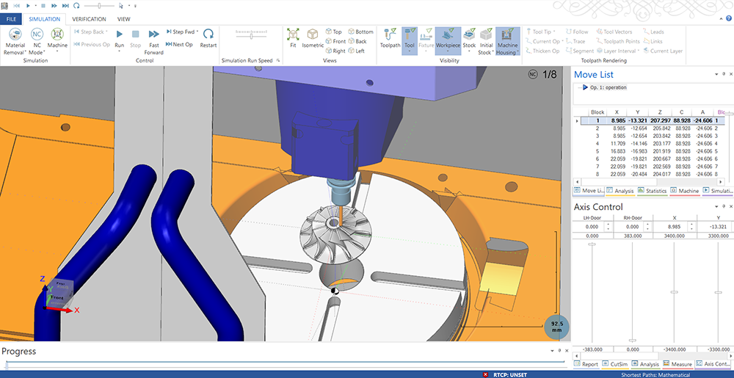Switch to Isometric view
Image resolution: width=734 pixels, height=378 pixels.
click(x=313, y=38)
